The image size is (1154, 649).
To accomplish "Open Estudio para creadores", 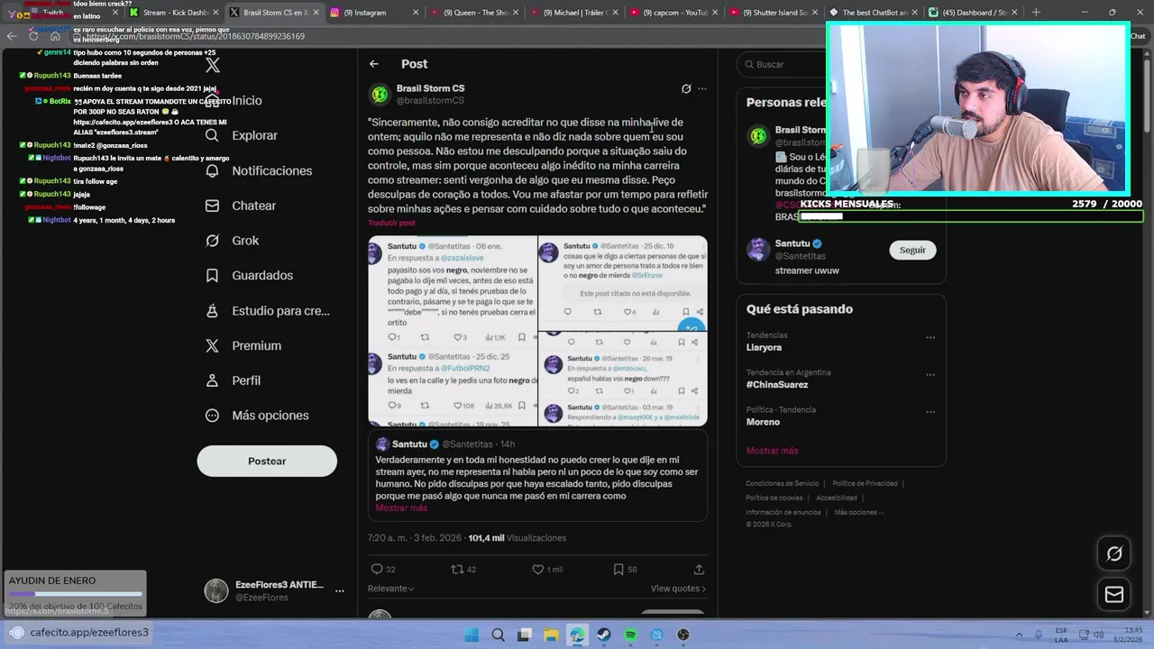I will click(267, 310).
